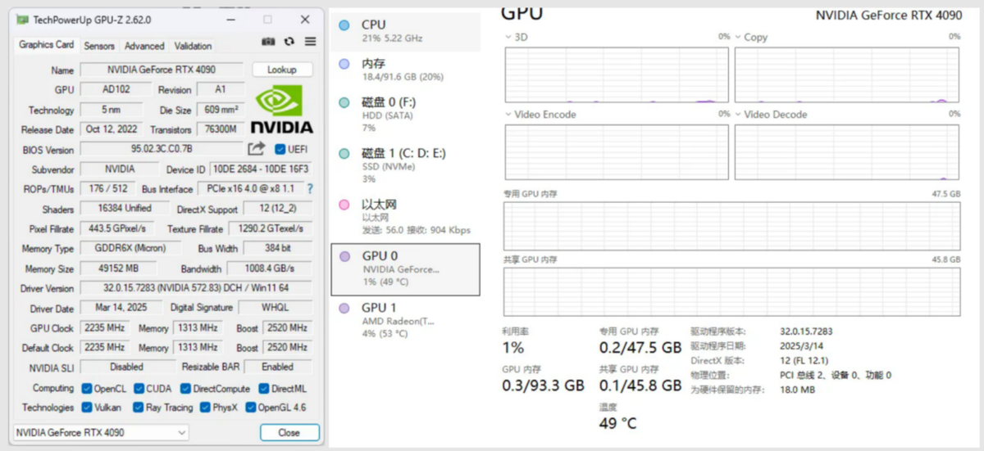Click the Close button in GPU-Z
The height and width of the screenshot is (451, 984).
[289, 432]
